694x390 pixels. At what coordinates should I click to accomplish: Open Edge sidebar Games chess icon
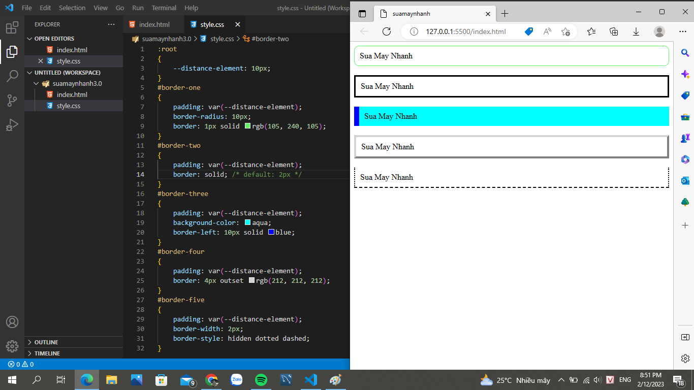685,138
